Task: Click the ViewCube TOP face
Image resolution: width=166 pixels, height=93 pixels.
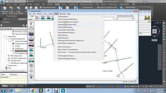Action: click(x=155, y=31)
